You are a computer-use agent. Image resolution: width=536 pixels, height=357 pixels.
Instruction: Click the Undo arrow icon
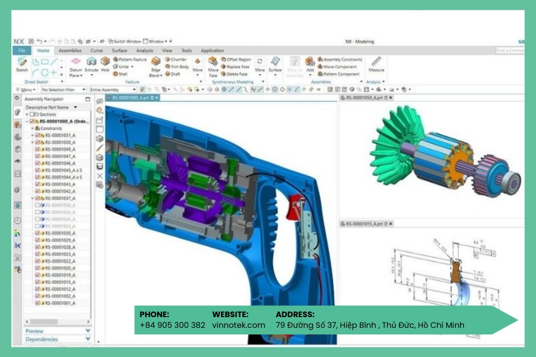pos(39,41)
